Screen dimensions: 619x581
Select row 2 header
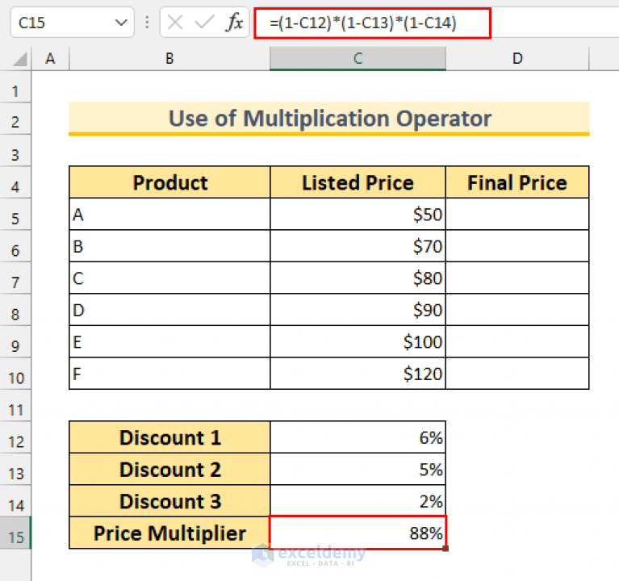tap(15, 119)
